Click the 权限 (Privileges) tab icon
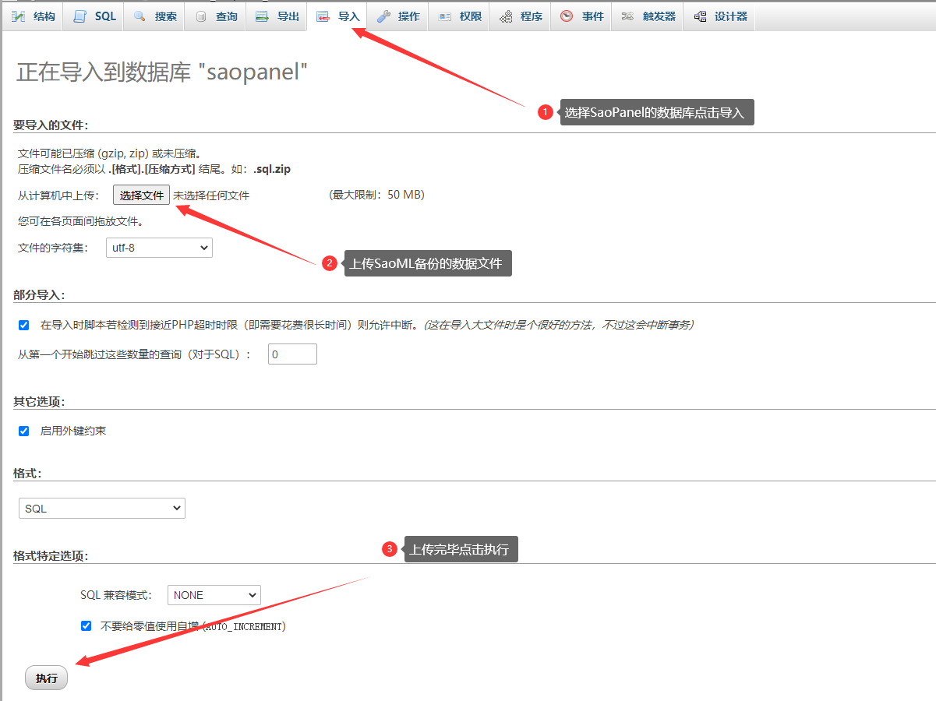The width and height of the screenshot is (936, 701). (445, 16)
